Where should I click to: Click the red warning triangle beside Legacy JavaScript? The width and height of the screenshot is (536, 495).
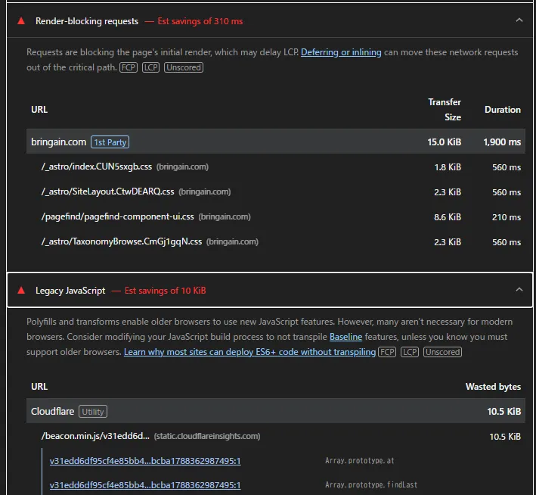[x=21, y=291]
